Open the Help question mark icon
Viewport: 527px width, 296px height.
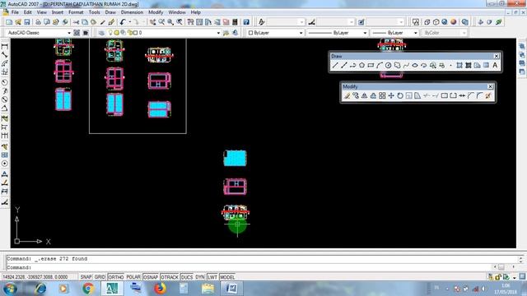246,22
